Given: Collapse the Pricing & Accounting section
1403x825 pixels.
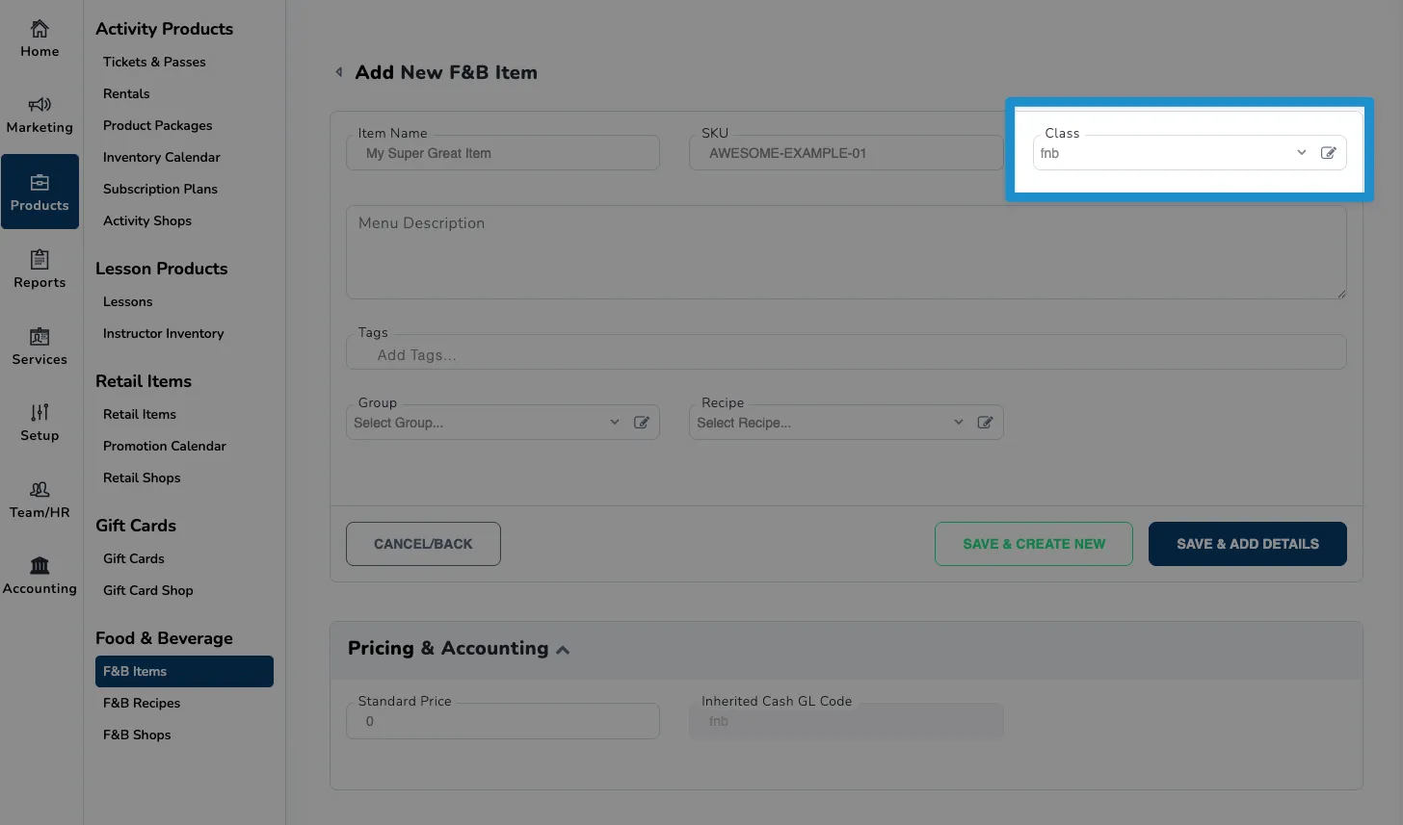Looking at the screenshot, I should pos(563,650).
